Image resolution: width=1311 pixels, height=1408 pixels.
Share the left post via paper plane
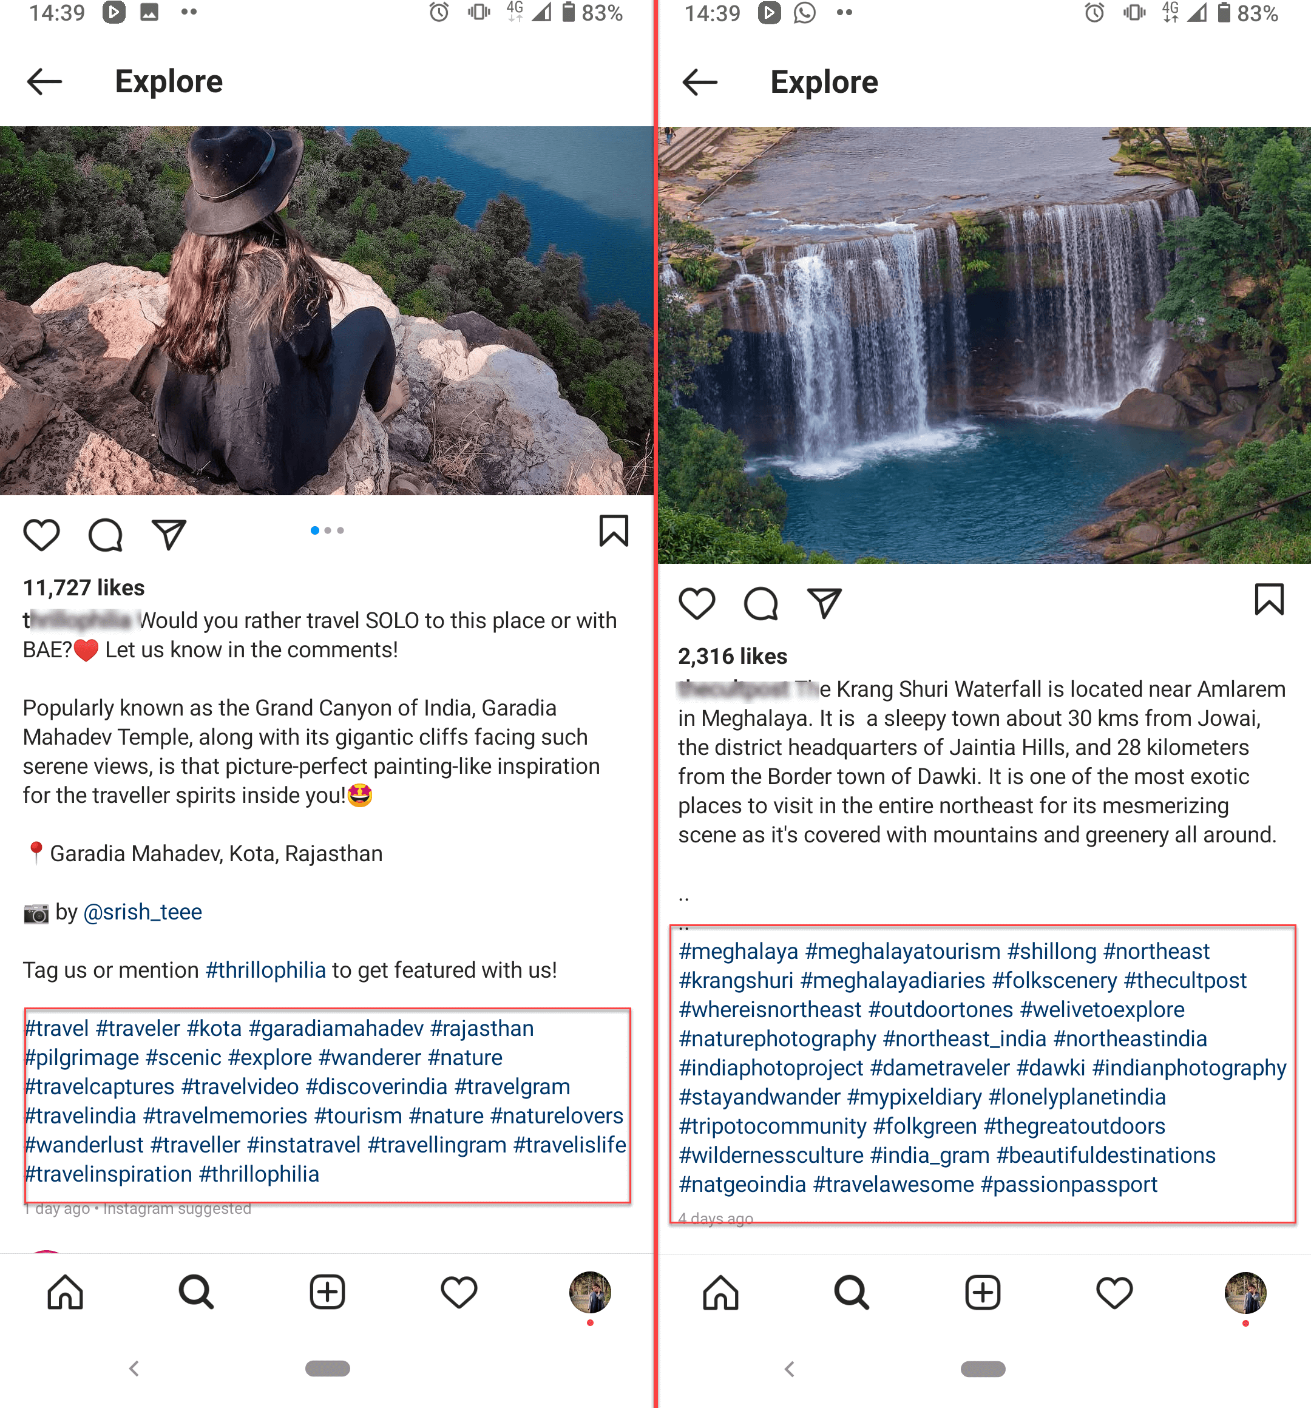coord(169,534)
